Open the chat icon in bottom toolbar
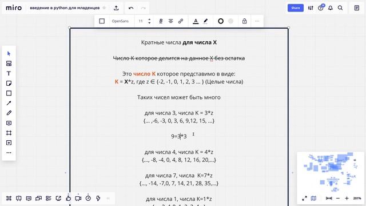The width and height of the screenshot is (366, 206). pos(38,199)
